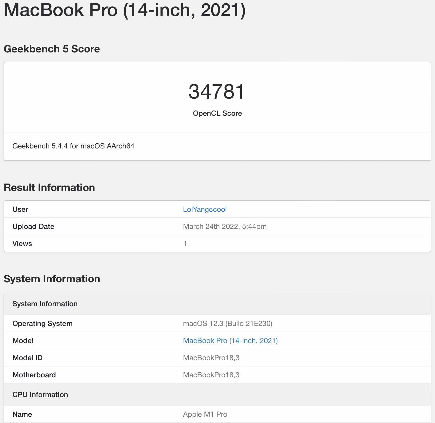435x423 pixels.
Task: Click the User row label
Action: click(20, 209)
